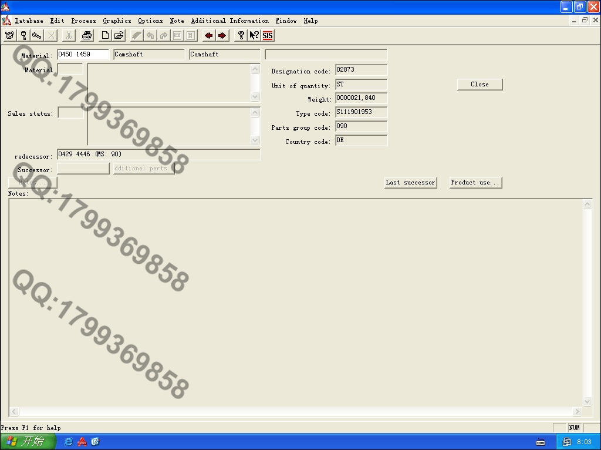Click the question mark help icon

click(241, 36)
